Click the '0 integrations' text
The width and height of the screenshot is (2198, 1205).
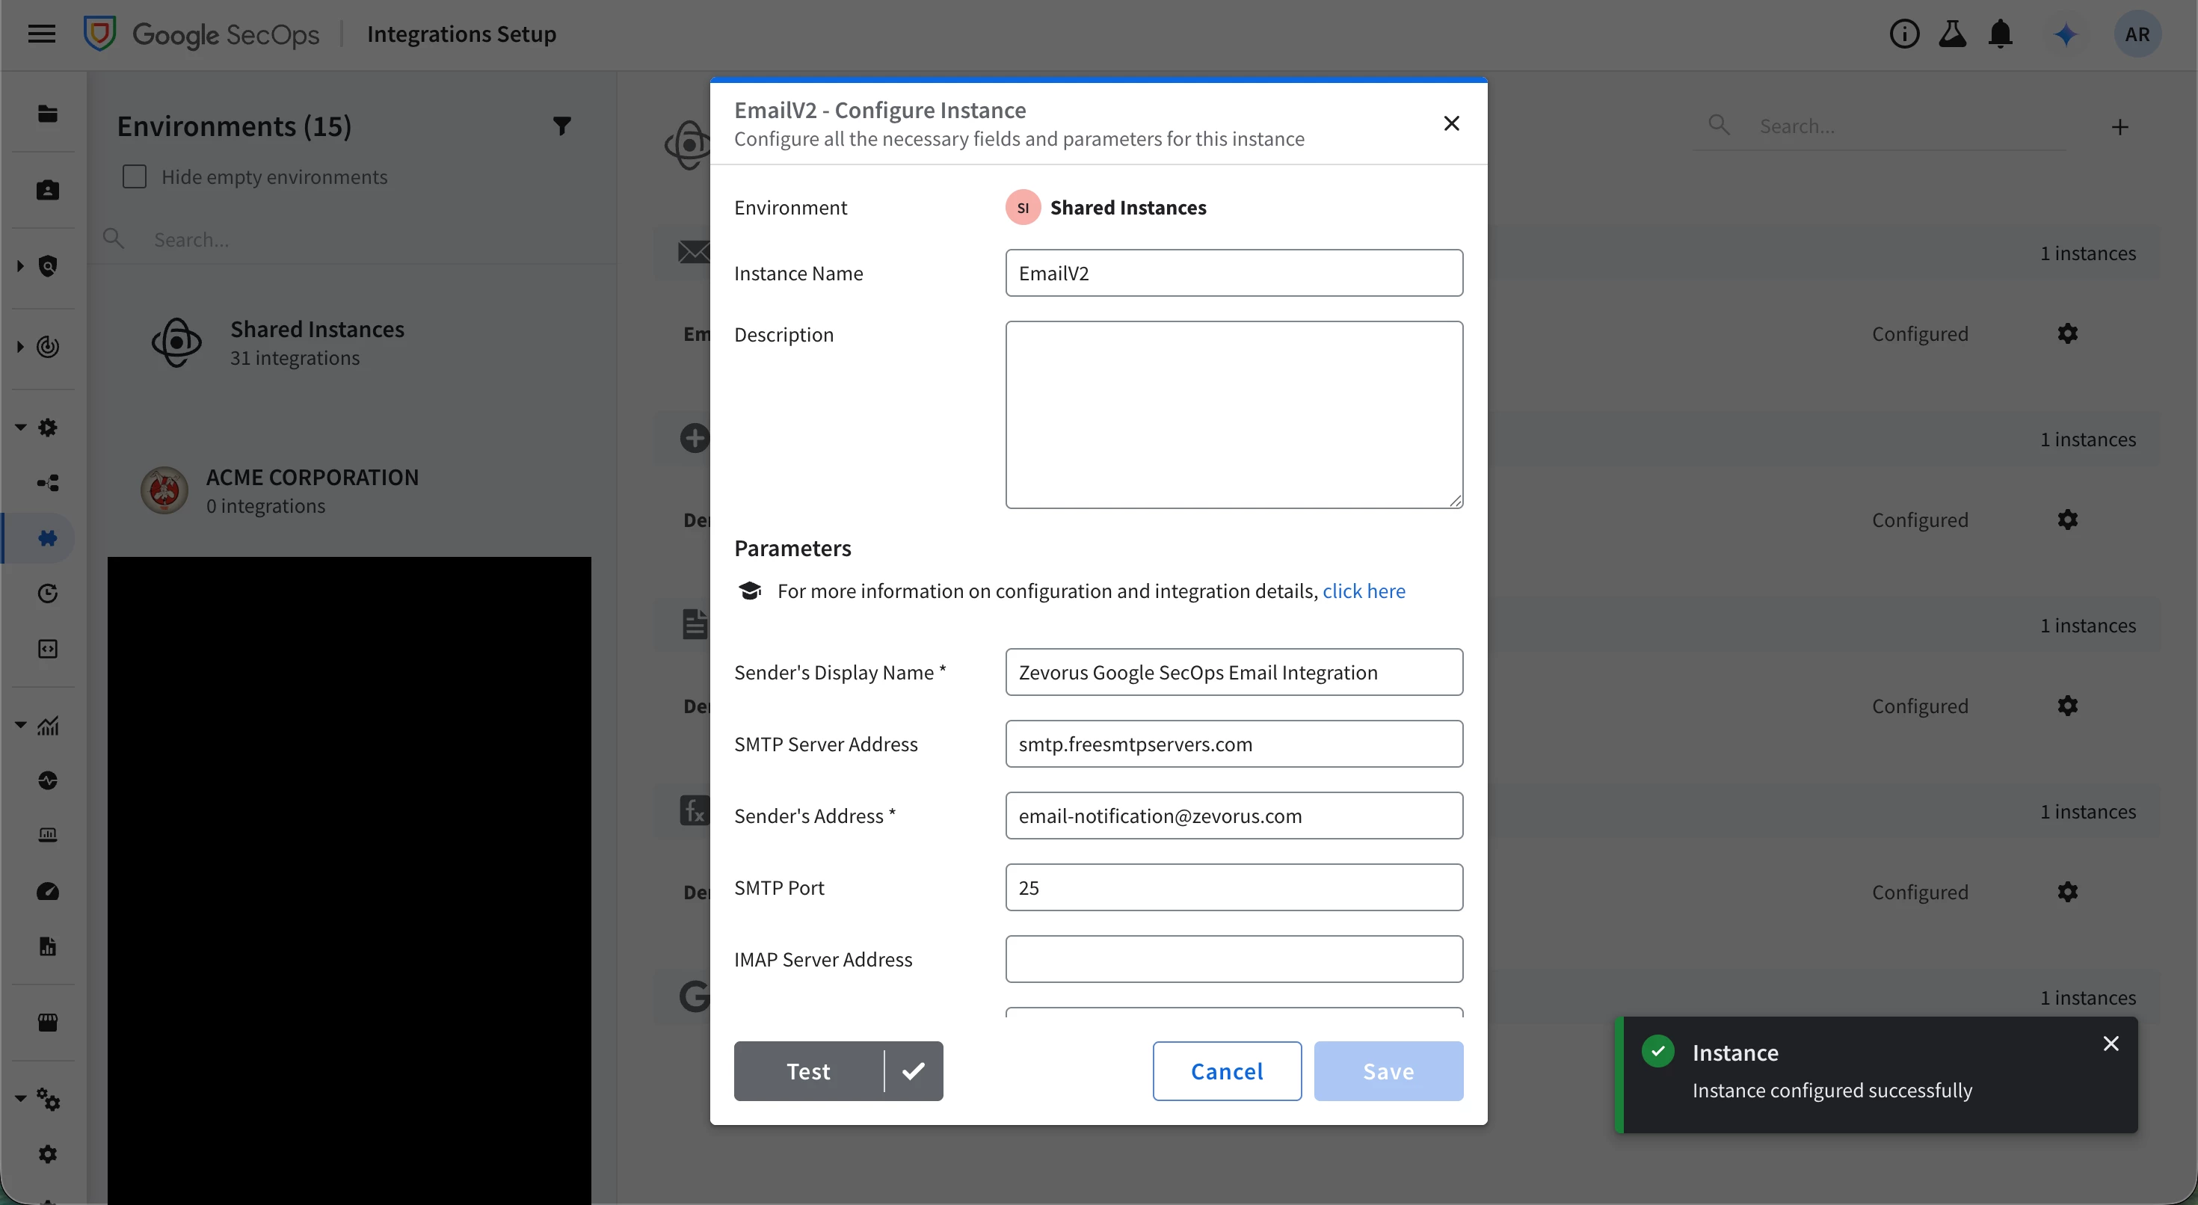point(265,506)
